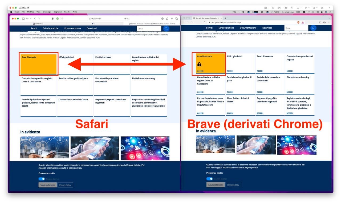
Task: Open Brave Rewards triangle icon
Action: [x=303, y=23]
